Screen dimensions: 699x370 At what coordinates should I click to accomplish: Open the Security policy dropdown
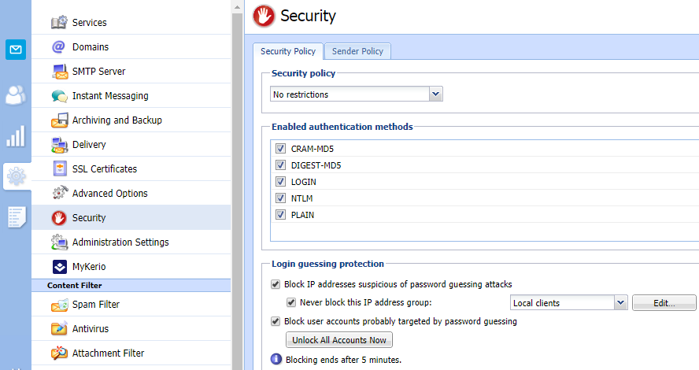tap(435, 94)
